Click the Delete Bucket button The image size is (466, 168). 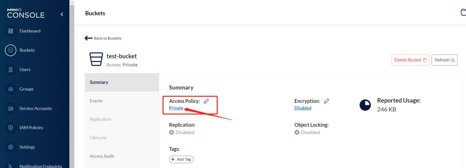coord(410,60)
